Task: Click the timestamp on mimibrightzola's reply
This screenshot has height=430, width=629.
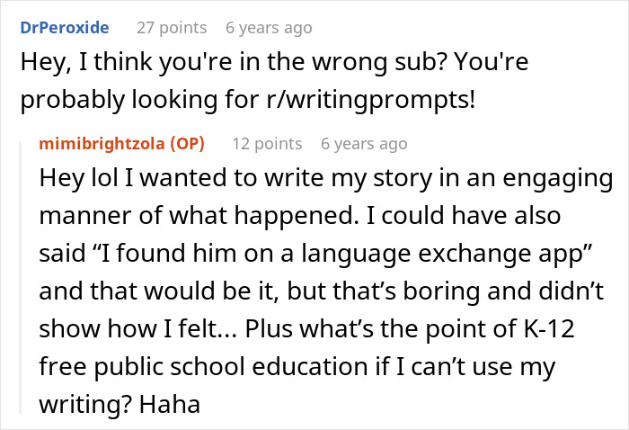Action: pyautogui.click(x=364, y=144)
